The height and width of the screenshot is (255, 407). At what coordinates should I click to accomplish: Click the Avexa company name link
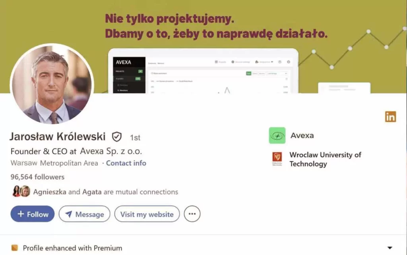tap(302, 135)
